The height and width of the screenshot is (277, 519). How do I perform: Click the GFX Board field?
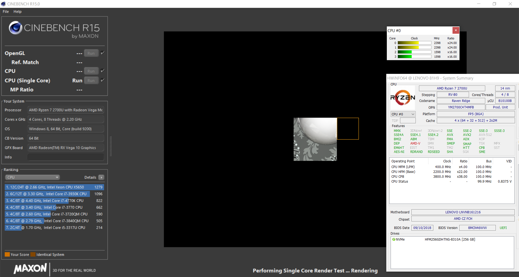66,148
